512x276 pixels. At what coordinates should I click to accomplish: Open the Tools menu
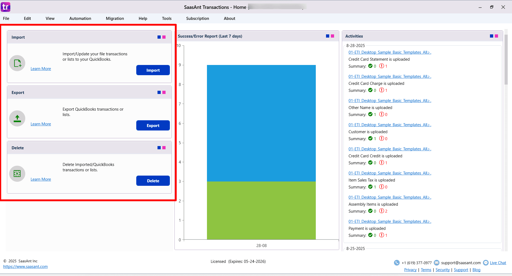pyautogui.click(x=167, y=18)
